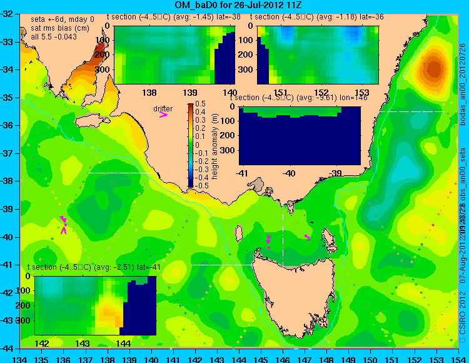Click the white dashed section line near 151E, 35.5S
469x363 pixels.
pyautogui.click(x=412, y=111)
